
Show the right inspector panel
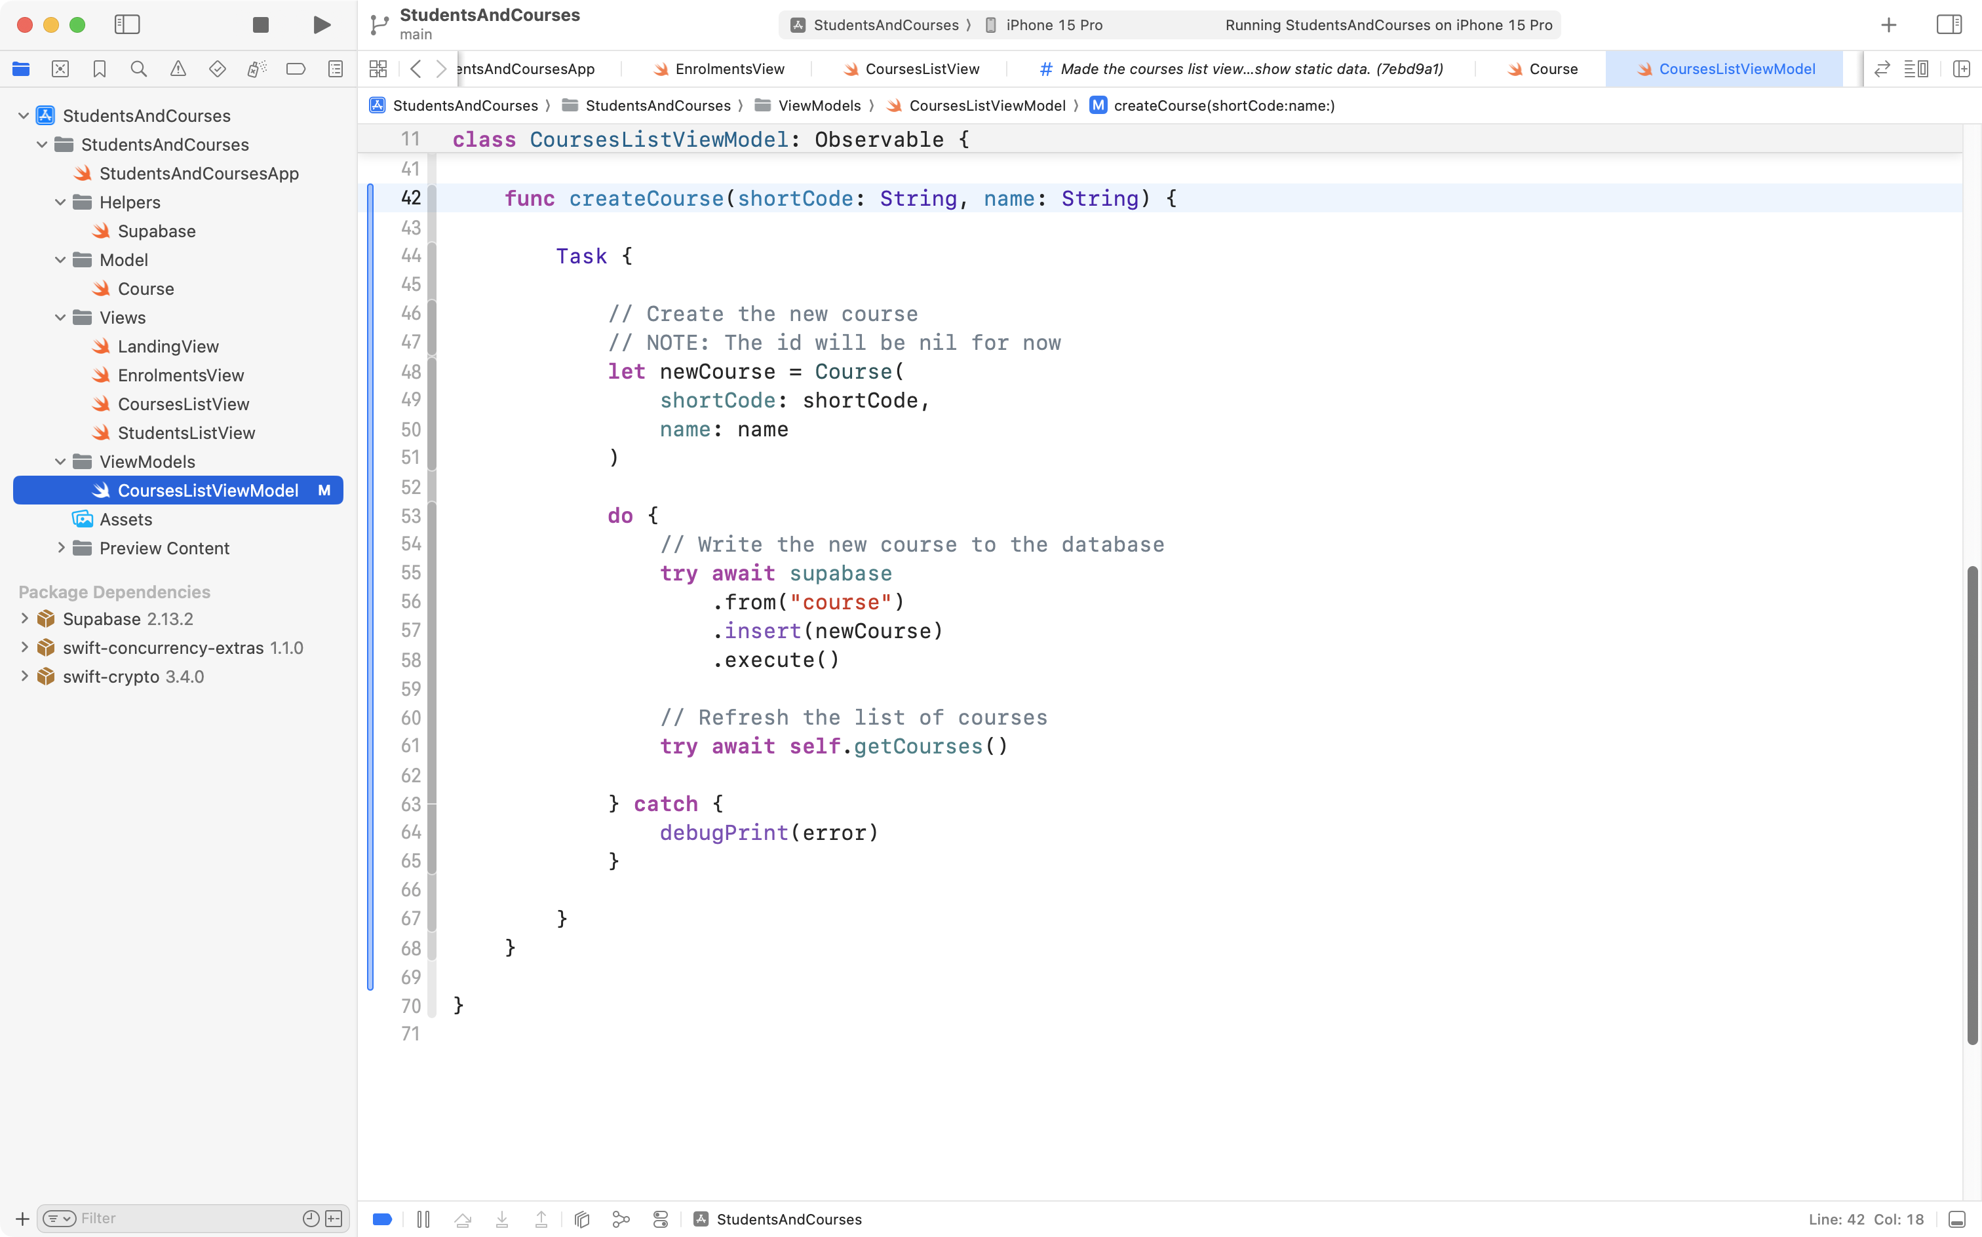(1948, 24)
